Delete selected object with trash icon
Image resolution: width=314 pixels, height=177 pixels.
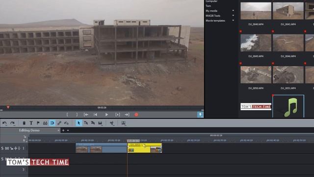(24, 123)
